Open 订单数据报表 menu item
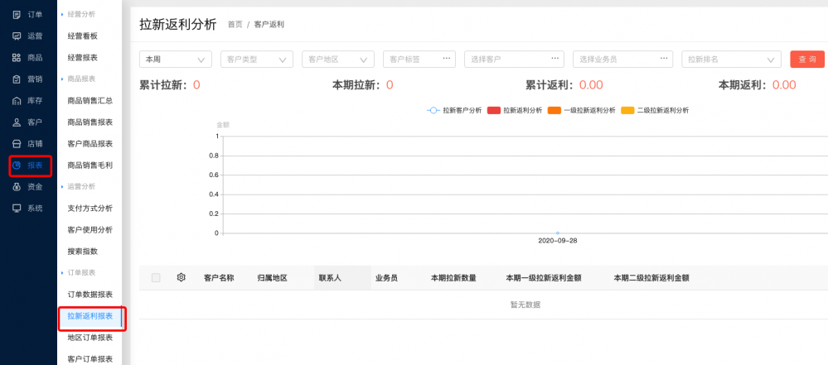This screenshot has width=828, height=365. point(90,295)
